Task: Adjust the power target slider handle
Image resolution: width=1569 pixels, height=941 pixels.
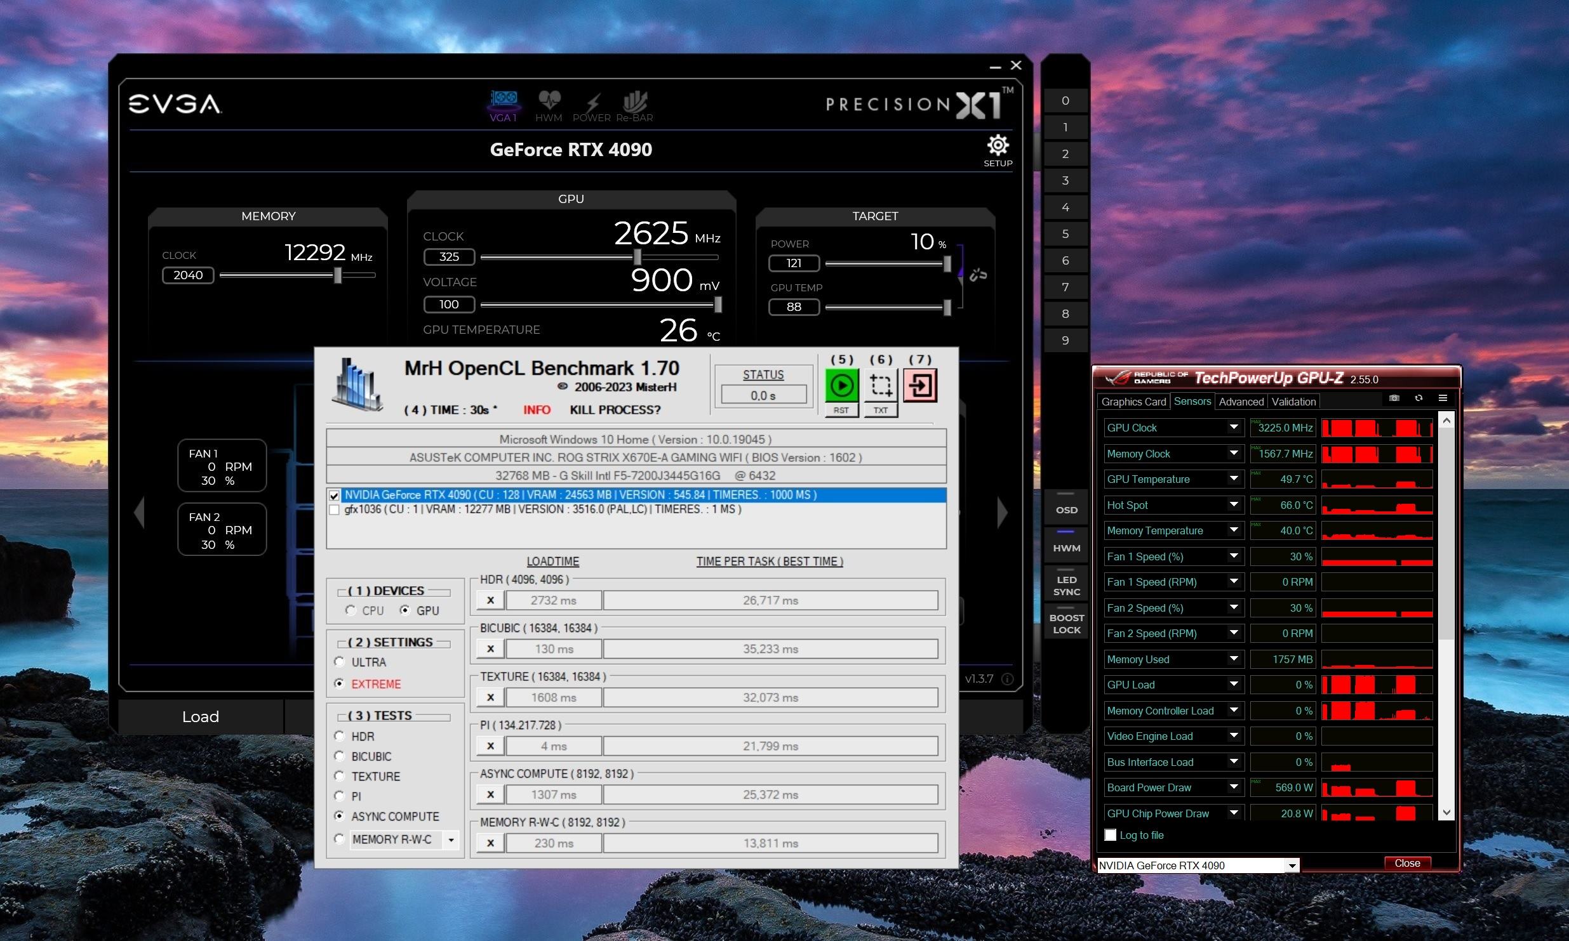Action: 947,263
